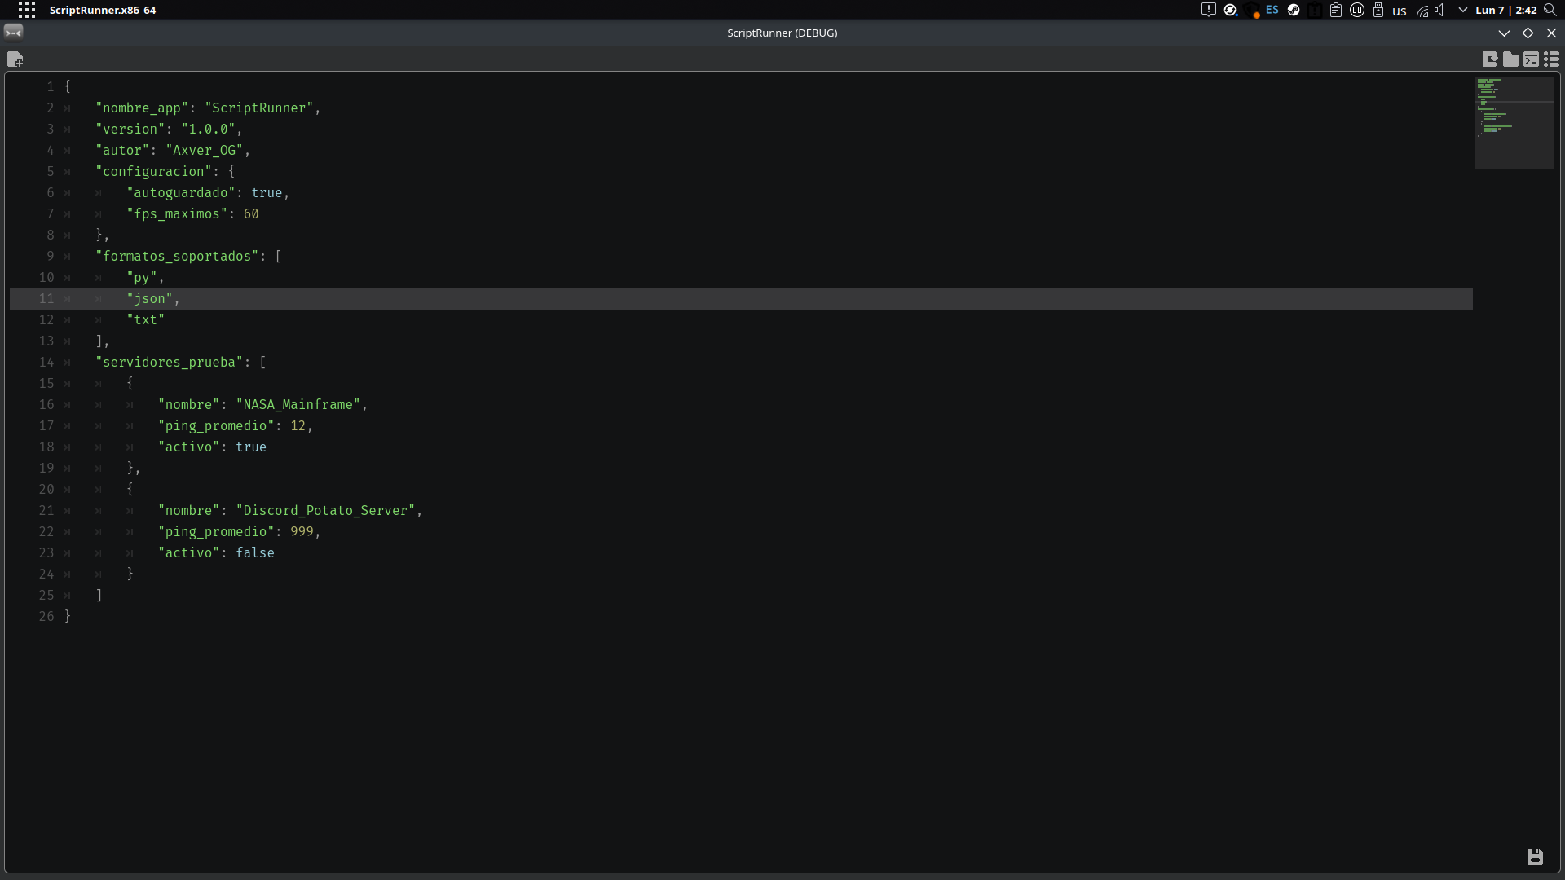Open the folder icon in toolbar
This screenshot has height=880, width=1565.
(x=1510, y=59)
